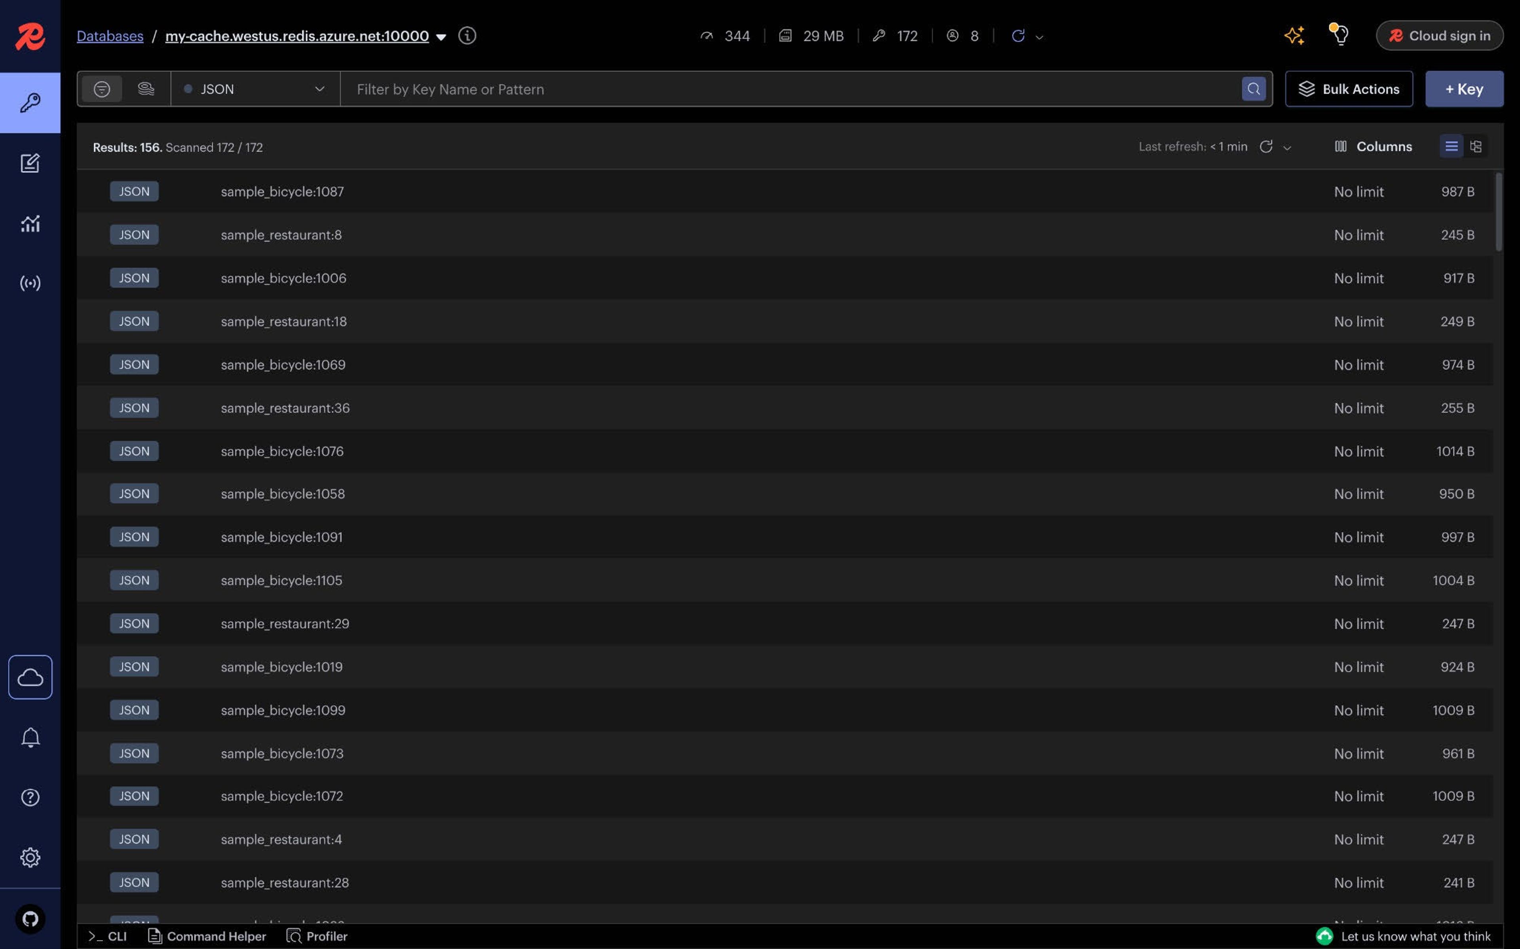Expand key list auto-refresh options chevron

(1287, 148)
